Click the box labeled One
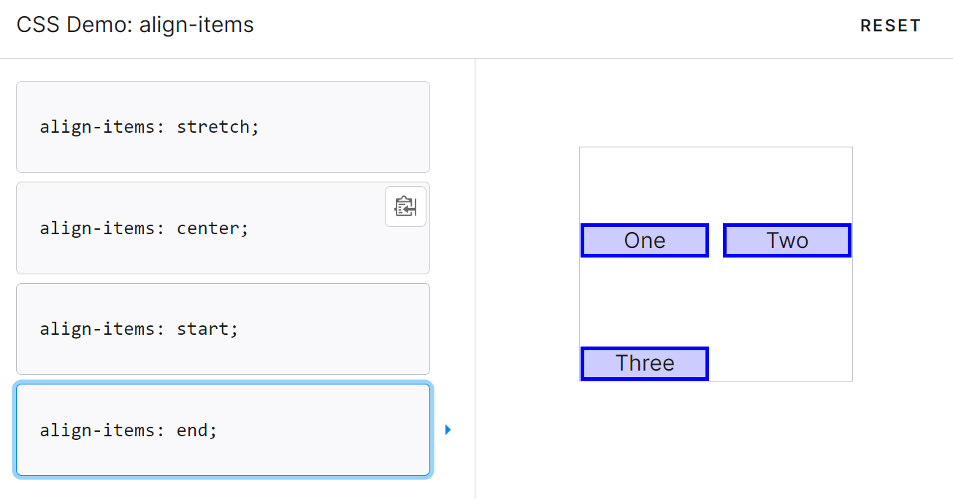The height and width of the screenshot is (499, 953). (645, 241)
